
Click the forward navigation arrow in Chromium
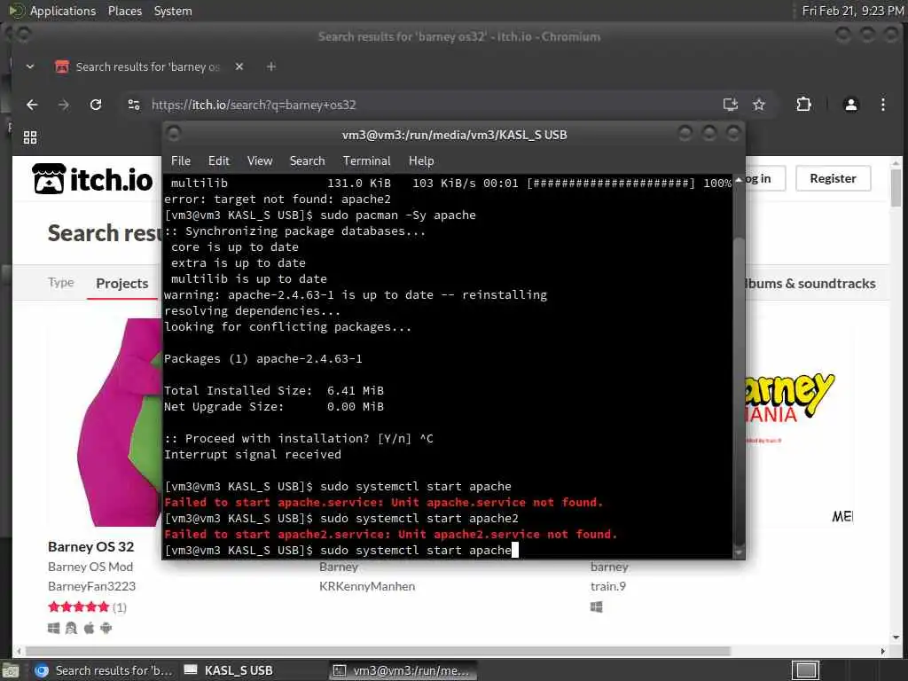[x=64, y=105]
